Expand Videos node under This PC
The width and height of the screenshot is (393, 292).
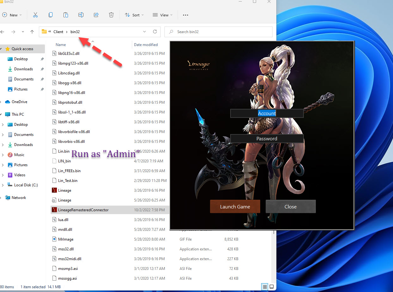[x=3, y=175]
